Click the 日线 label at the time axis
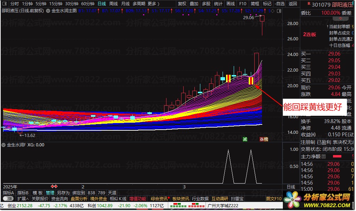The width and height of the screenshot is (356, 211). [x=291, y=187]
